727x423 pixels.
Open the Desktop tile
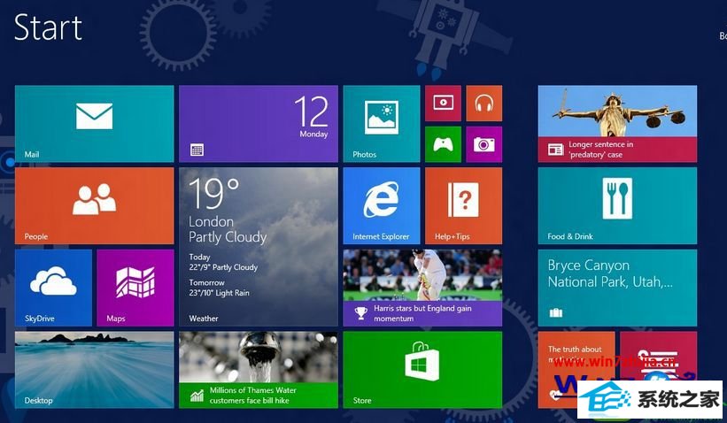pyautogui.click(x=94, y=370)
